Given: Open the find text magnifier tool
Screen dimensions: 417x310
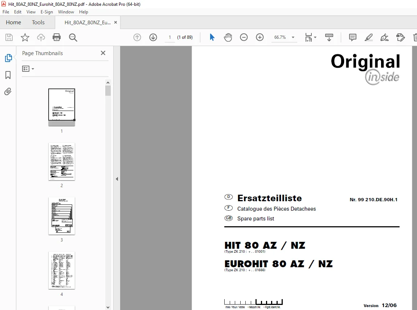Looking at the screenshot, I should (73, 37).
